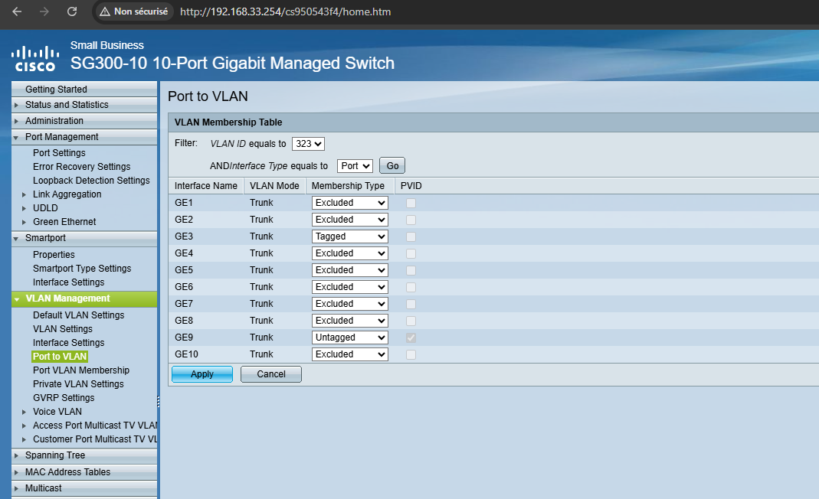819x499 pixels.
Task: Click the browser address bar URL
Action: tap(285, 12)
